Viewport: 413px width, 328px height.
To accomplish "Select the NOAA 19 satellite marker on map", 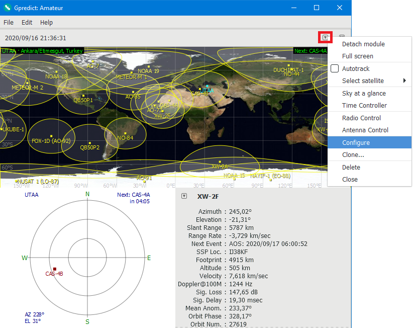I will point(149,67).
